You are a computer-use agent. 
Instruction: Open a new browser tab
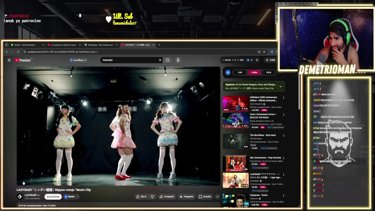[x=159, y=45]
